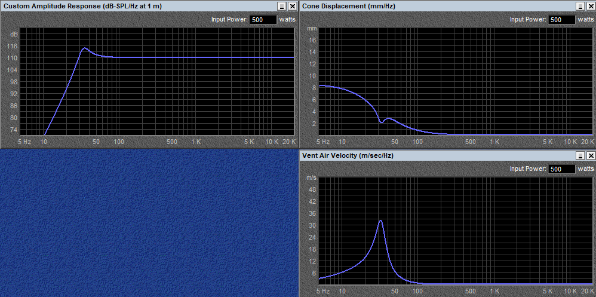Click '500' frequency label in Amplitude Response graph
This screenshot has width=596, height=297.
(x=172, y=142)
